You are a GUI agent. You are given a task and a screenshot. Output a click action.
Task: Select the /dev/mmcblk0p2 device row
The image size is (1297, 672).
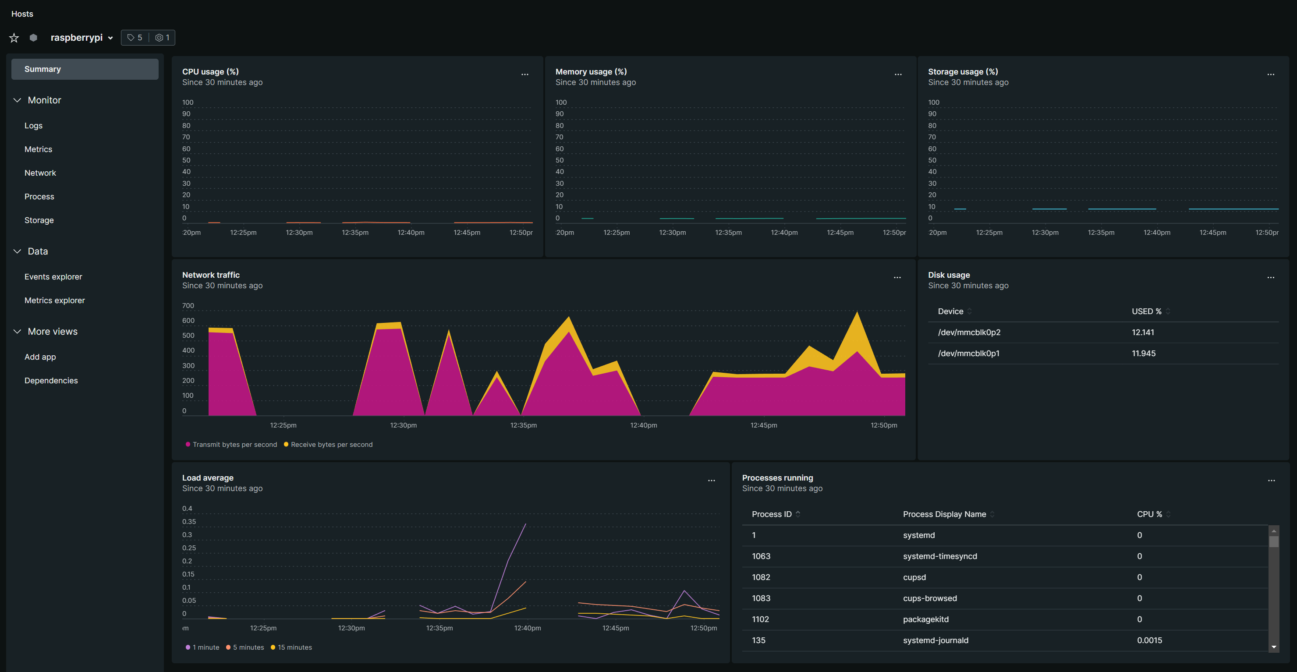[x=1102, y=333]
